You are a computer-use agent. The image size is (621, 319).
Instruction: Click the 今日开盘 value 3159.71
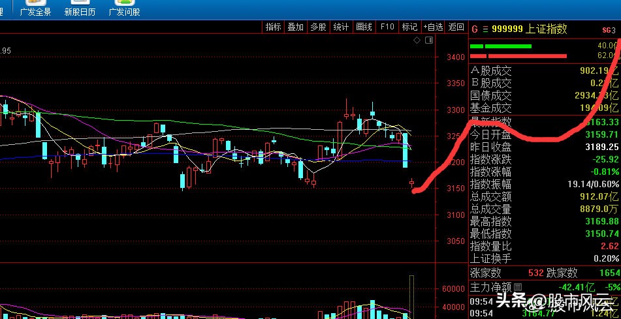[x=602, y=134]
